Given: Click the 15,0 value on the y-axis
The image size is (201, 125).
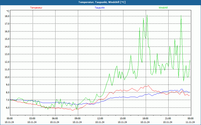Looking at the screenshot, I should [x=7, y=39].
